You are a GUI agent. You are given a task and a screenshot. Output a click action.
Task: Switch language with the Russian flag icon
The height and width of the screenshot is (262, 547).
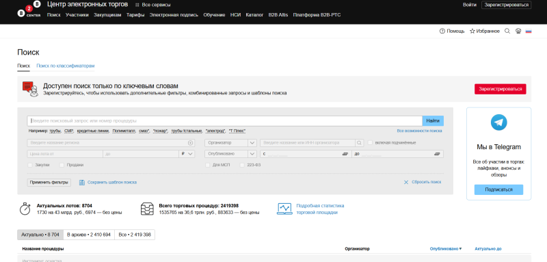pyautogui.click(x=529, y=31)
